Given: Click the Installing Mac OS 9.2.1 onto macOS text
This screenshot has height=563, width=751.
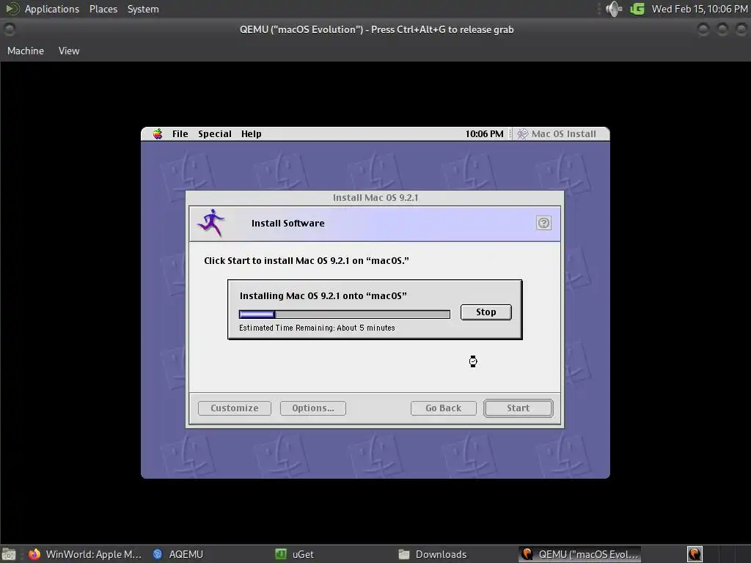Looking at the screenshot, I should click(323, 296).
